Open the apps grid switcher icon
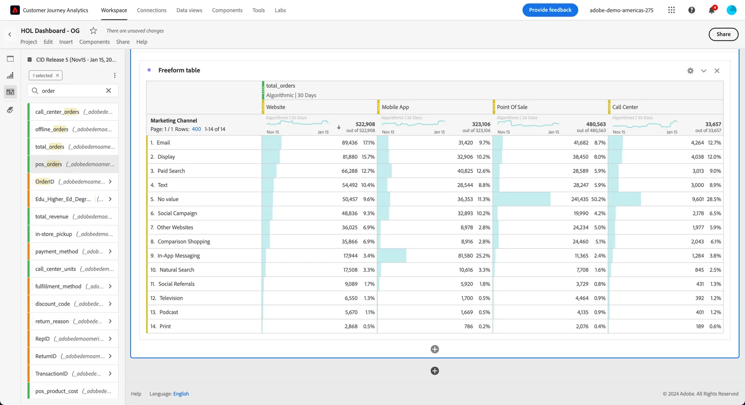This screenshot has width=745, height=405. click(671, 10)
